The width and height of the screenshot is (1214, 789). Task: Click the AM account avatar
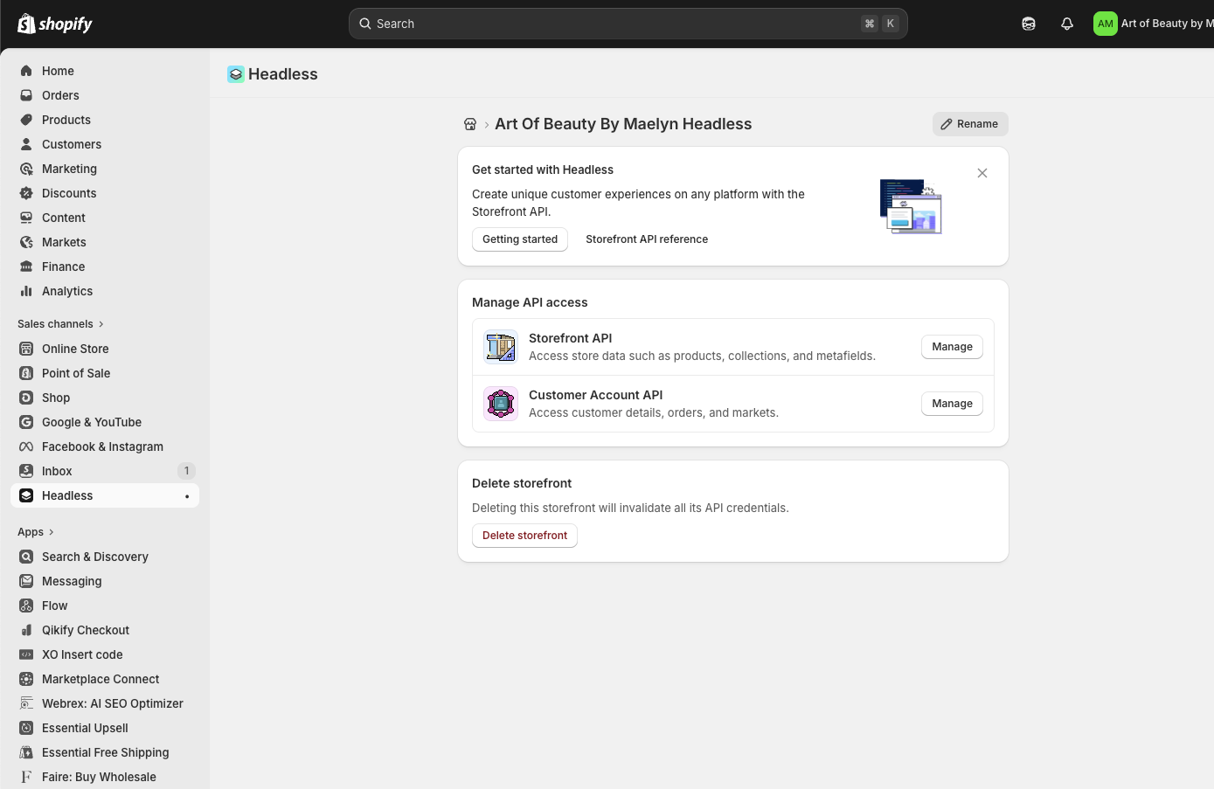coord(1106,24)
